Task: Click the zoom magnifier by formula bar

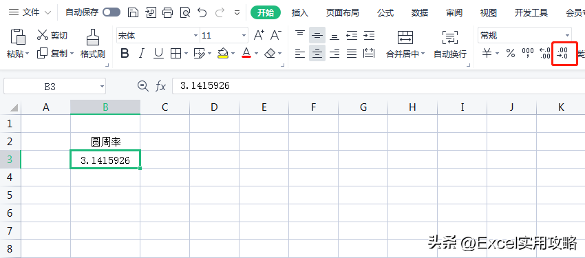Action: (142, 87)
